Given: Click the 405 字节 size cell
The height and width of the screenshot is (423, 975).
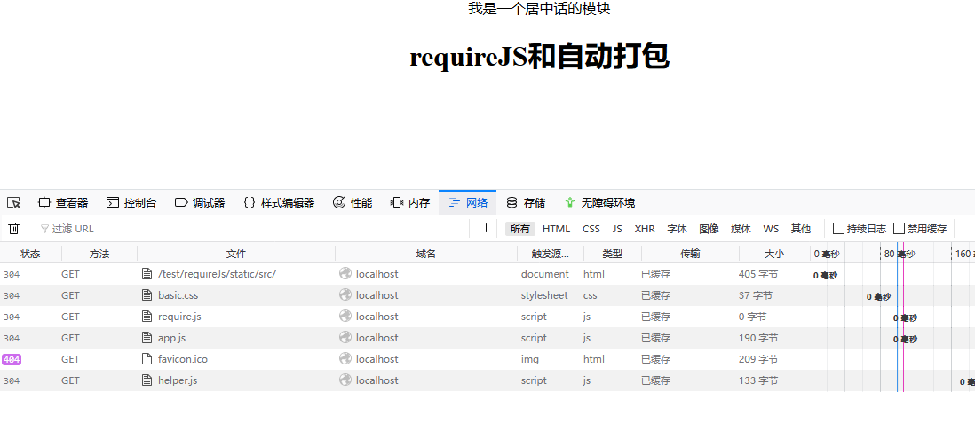Looking at the screenshot, I should (x=758, y=274).
